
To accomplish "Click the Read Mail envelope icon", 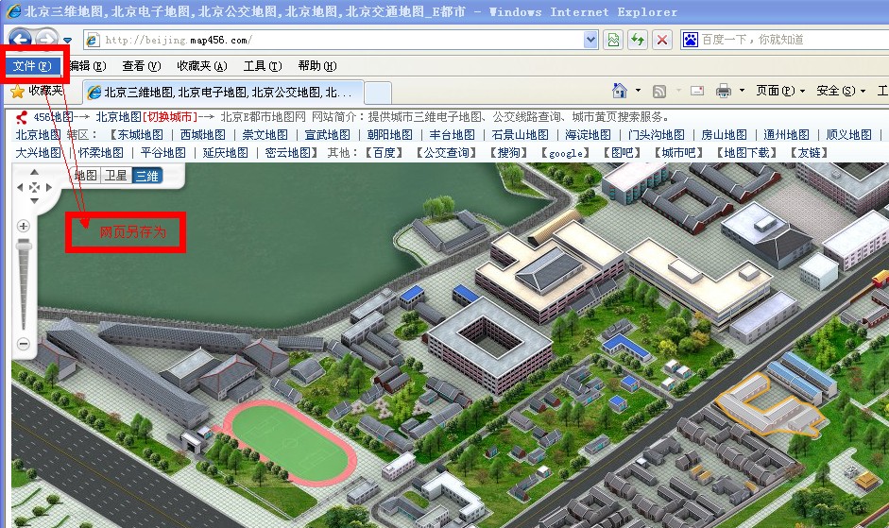I will pos(697,91).
